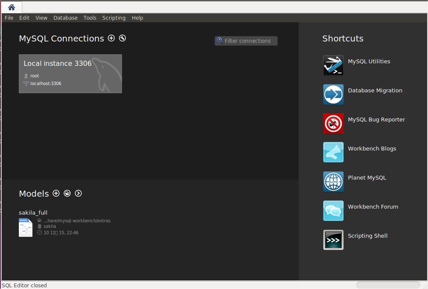Image resolution: width=428 pixels, height=289 pixels.
Task: Open the MySQL Utilities shortcut
Action: point(333,65)
